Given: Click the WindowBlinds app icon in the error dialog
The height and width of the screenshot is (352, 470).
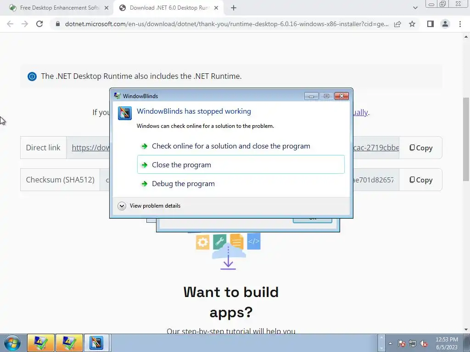Looking at the screenshot, I should 125,113.
